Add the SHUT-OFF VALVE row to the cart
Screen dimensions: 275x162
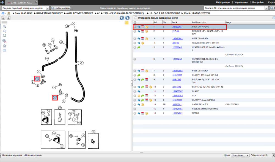(x=135, y=27)
